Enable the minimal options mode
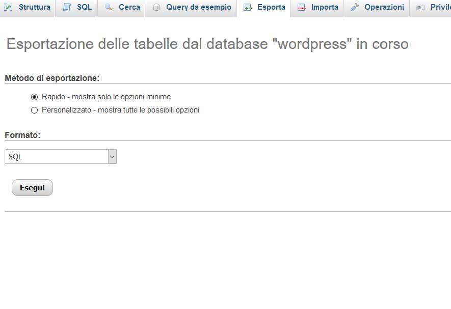The width and height of the screenshot is (451, 309). [34, 96]
